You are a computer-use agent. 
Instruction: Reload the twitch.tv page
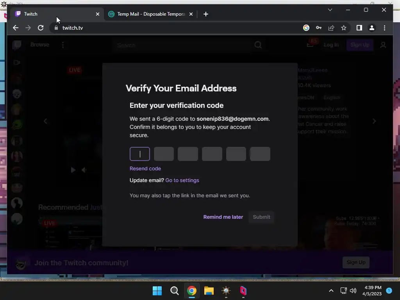pyautogui.click(x=41, y=28)
